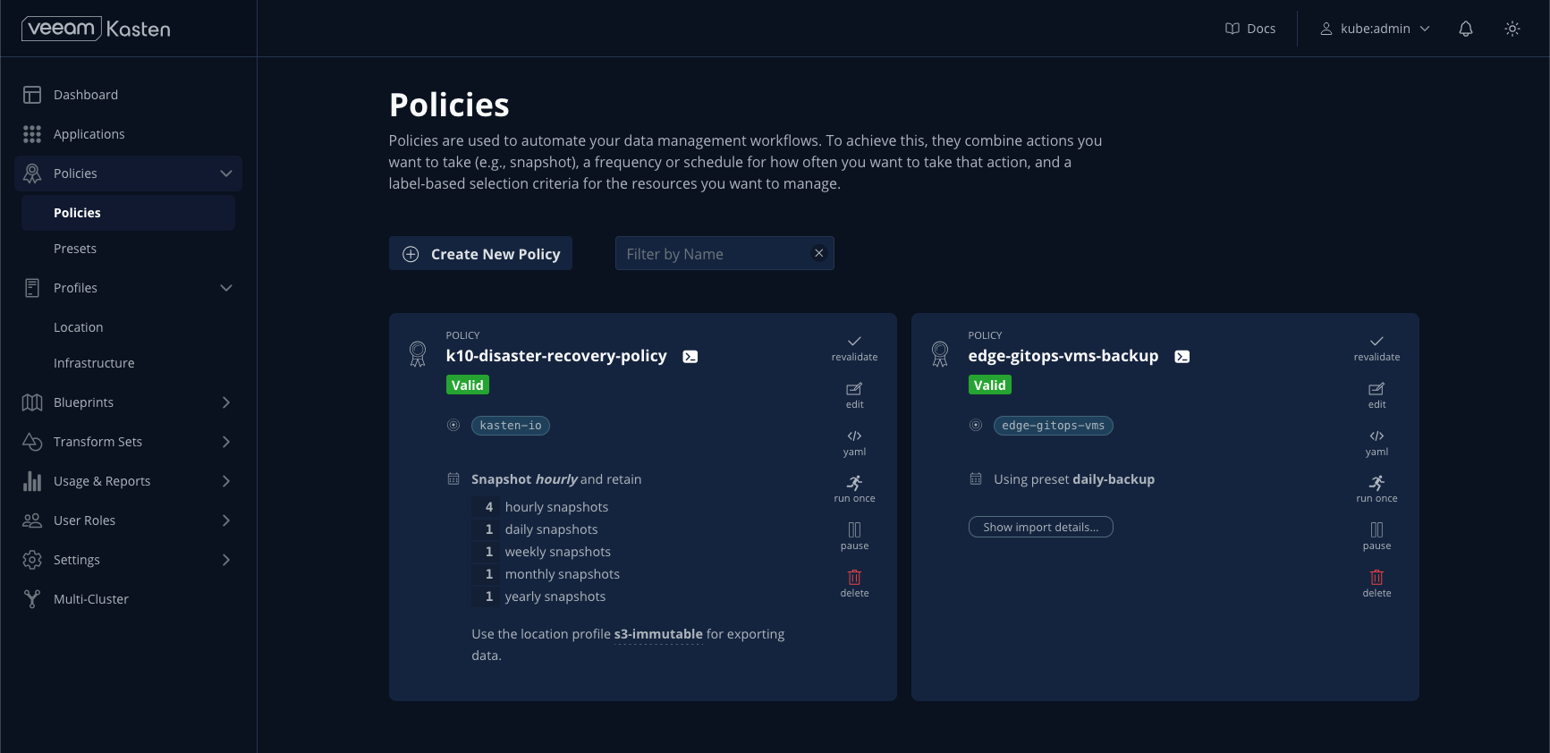Click the edge-gitops-vms namespace tag
The image size is (1550, 753).
pos(1053,426)
